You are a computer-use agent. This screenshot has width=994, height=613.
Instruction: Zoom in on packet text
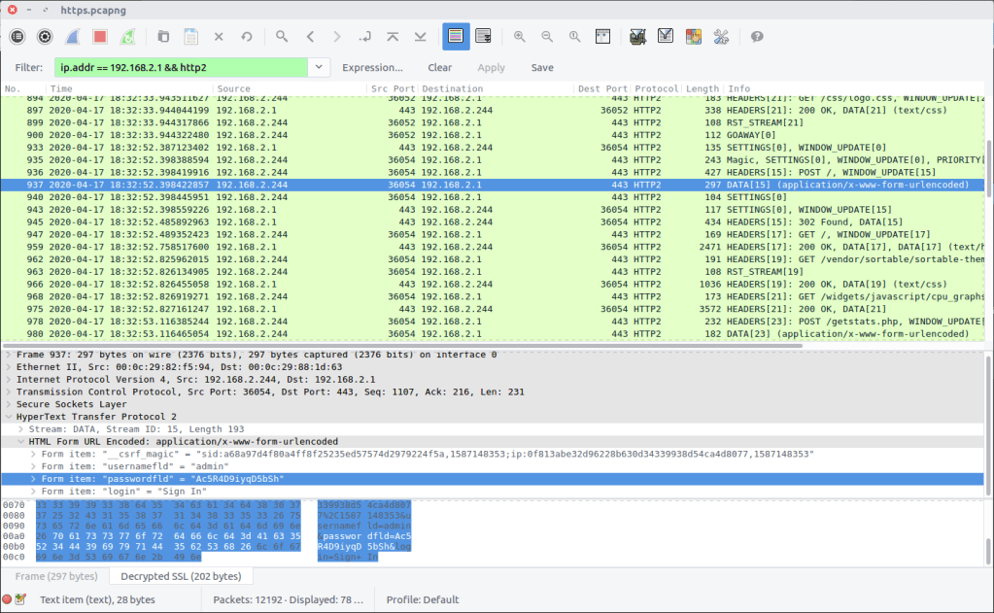(x=520, y=37)
